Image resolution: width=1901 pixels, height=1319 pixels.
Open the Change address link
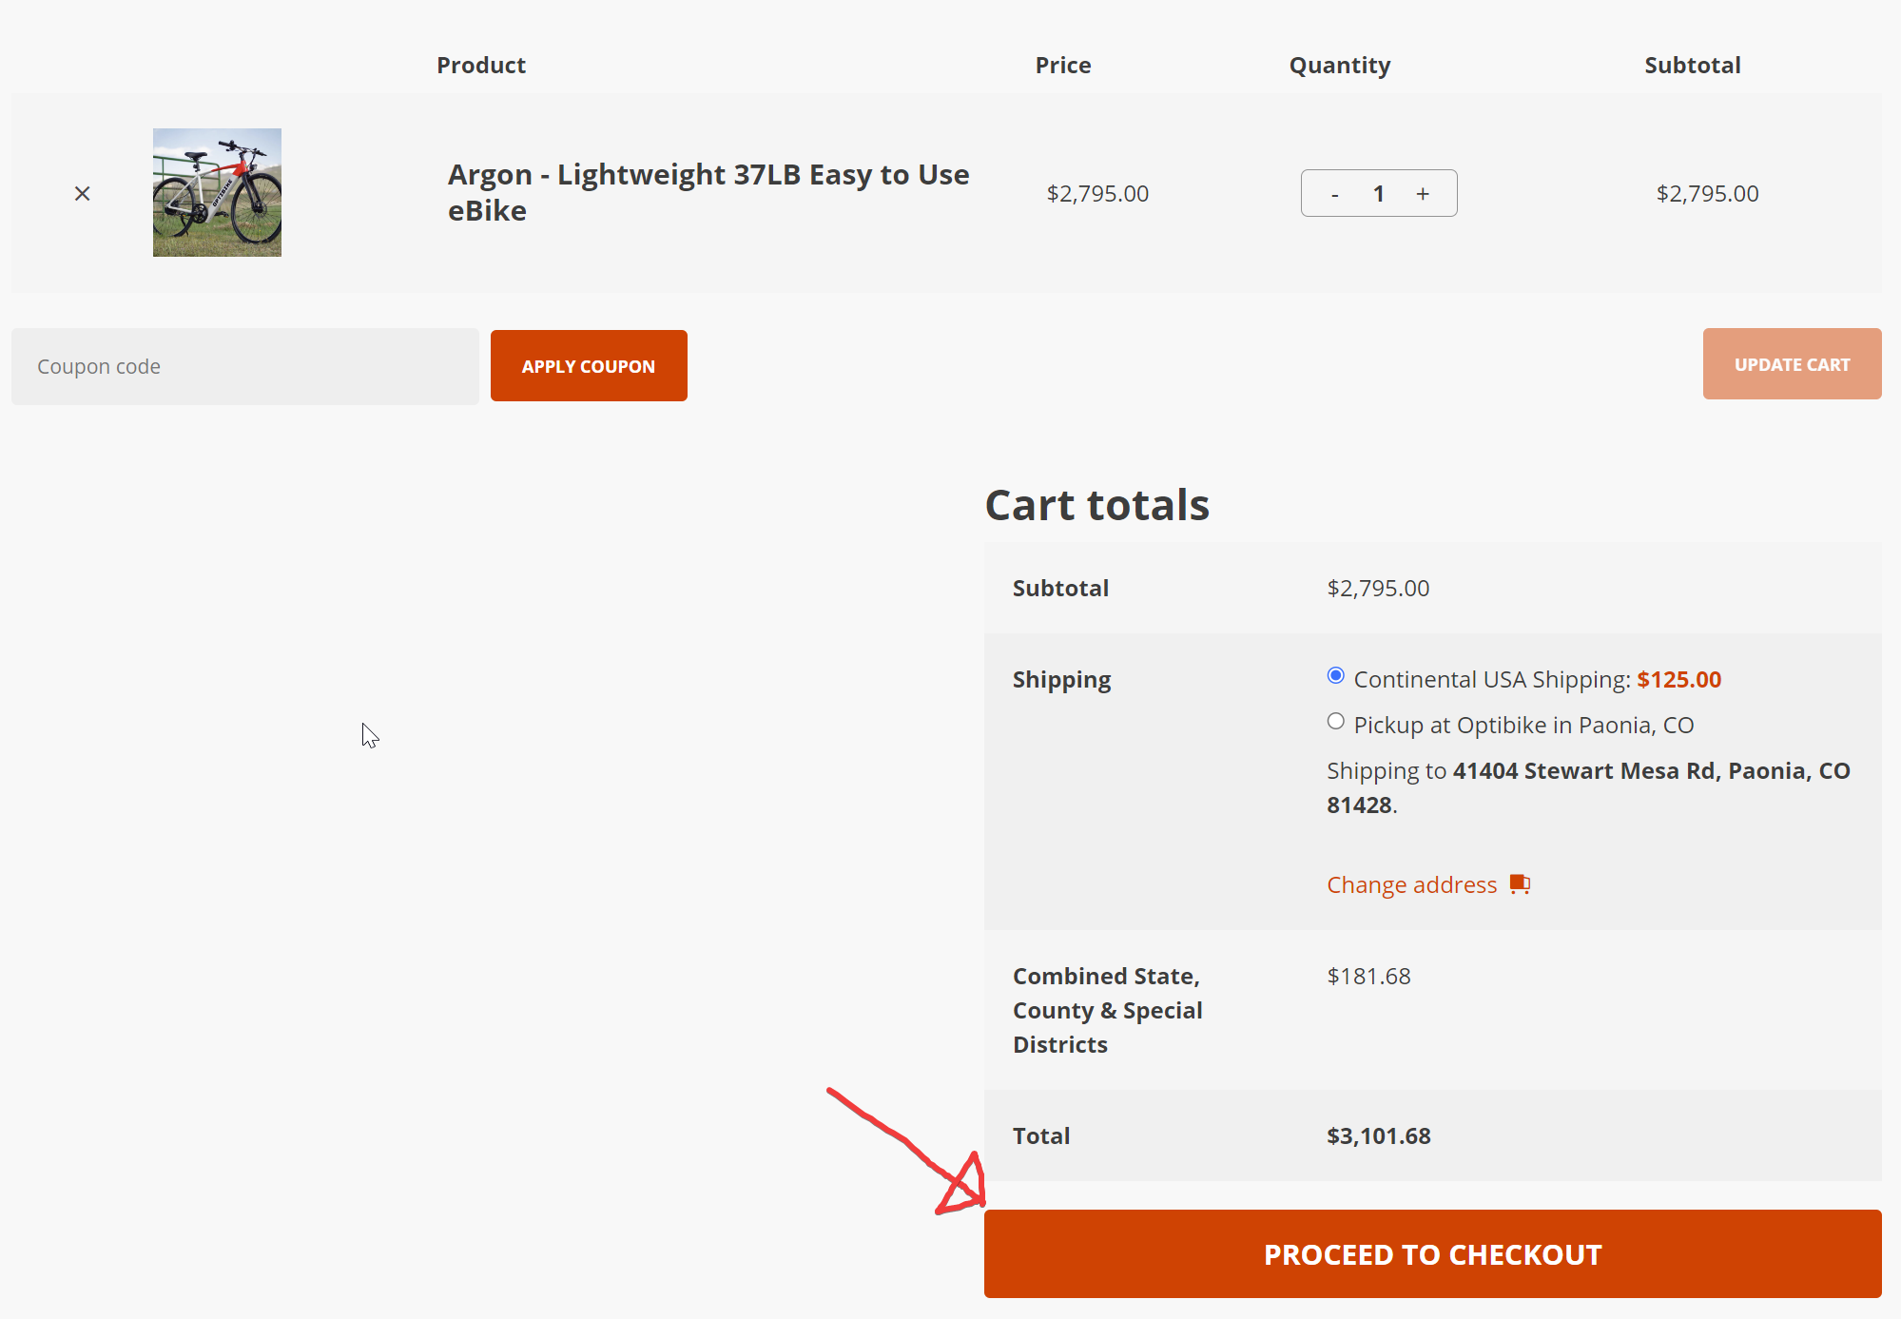(1411, 885)
